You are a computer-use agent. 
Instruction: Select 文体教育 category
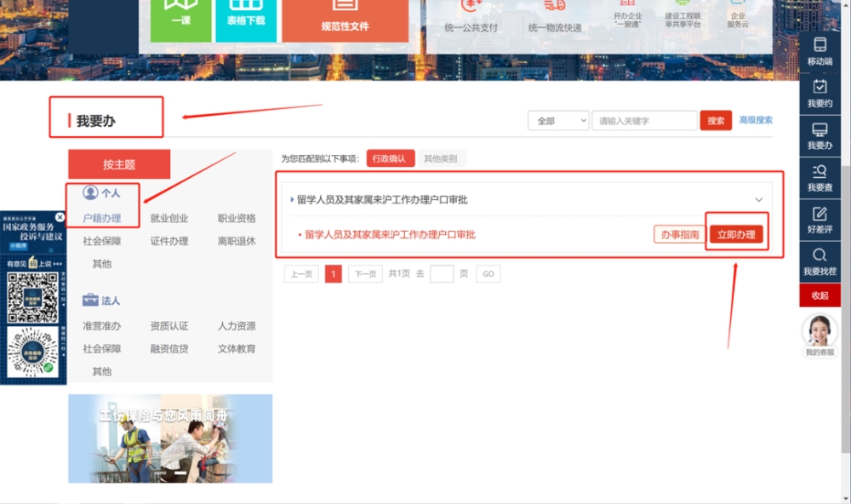[x=237, y=349]
